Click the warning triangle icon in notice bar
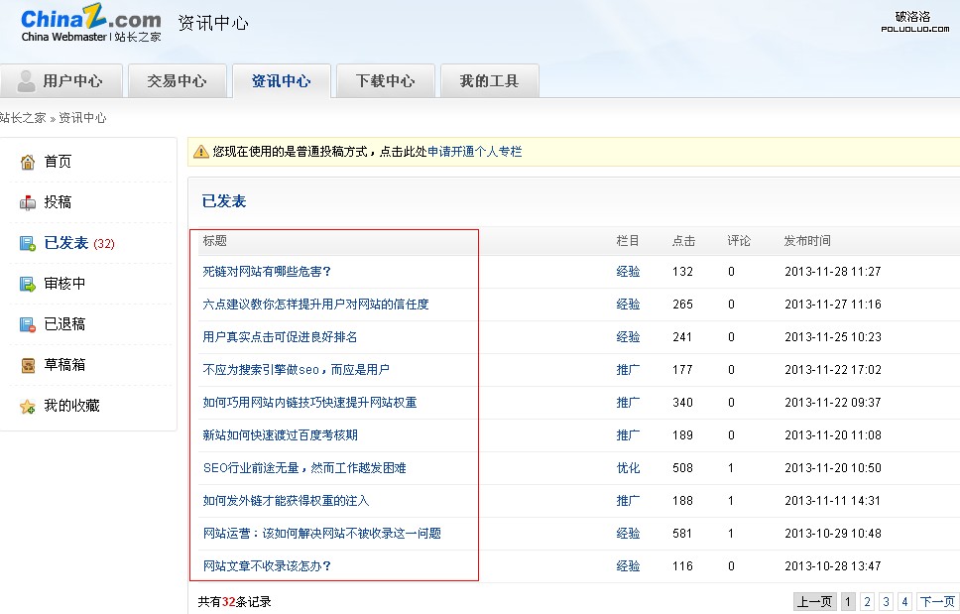Screen dimensions: 960x614 pos(200,152)
